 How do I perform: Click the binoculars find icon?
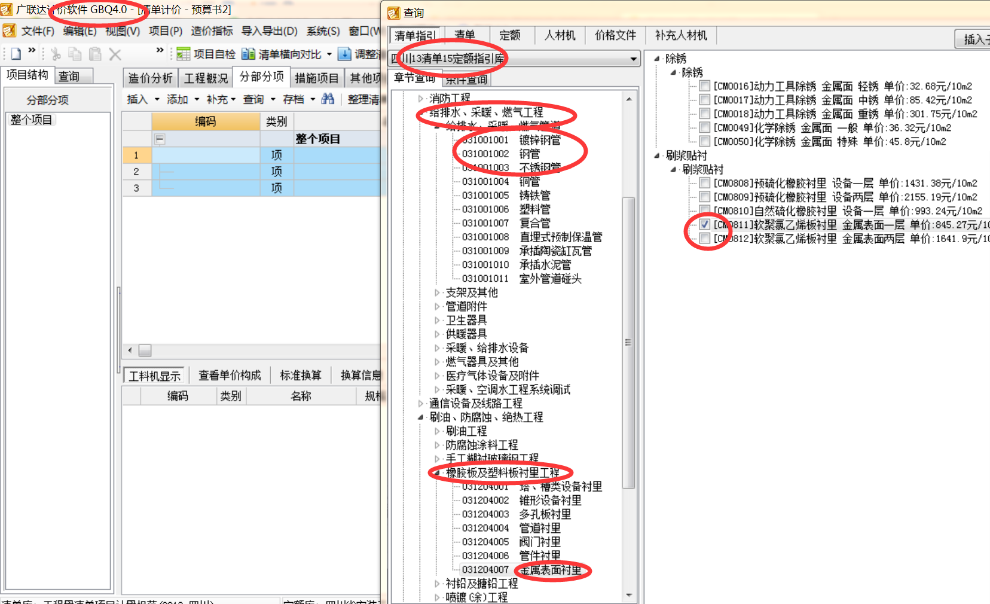pos(328,99)
